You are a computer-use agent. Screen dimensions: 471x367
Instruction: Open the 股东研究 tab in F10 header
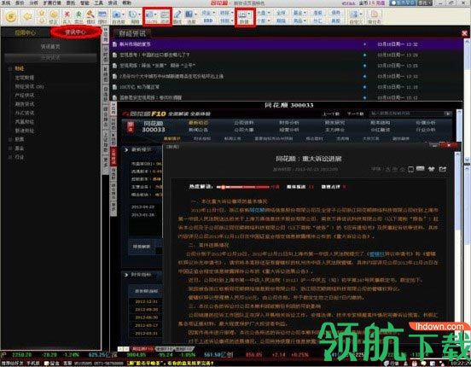coord(334,123)
